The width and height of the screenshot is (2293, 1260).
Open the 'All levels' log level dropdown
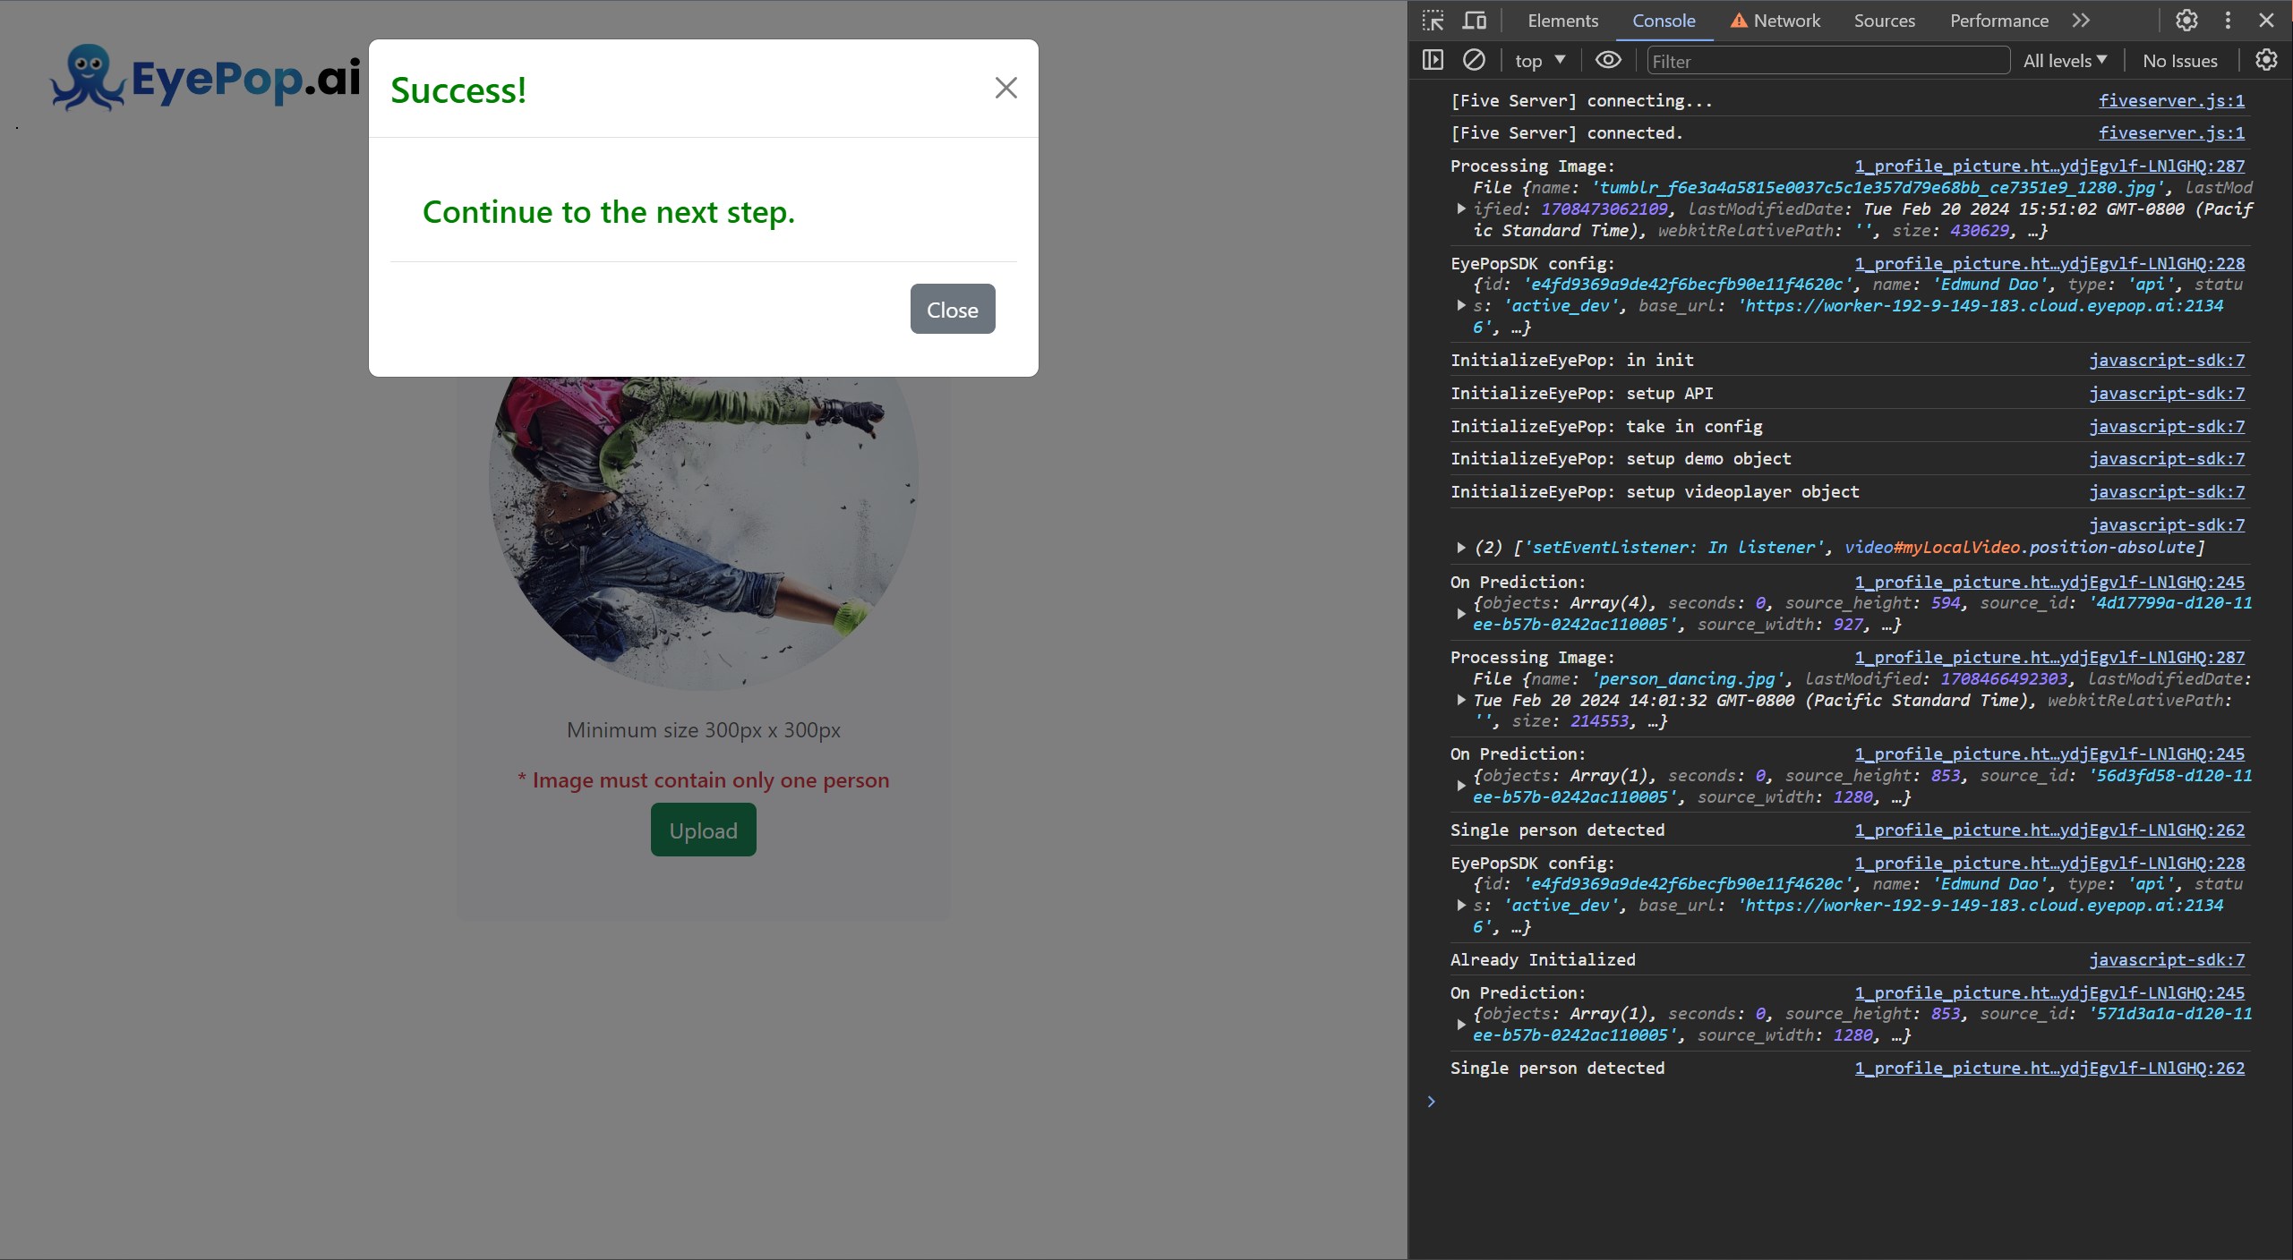(x=2064, y=60)
